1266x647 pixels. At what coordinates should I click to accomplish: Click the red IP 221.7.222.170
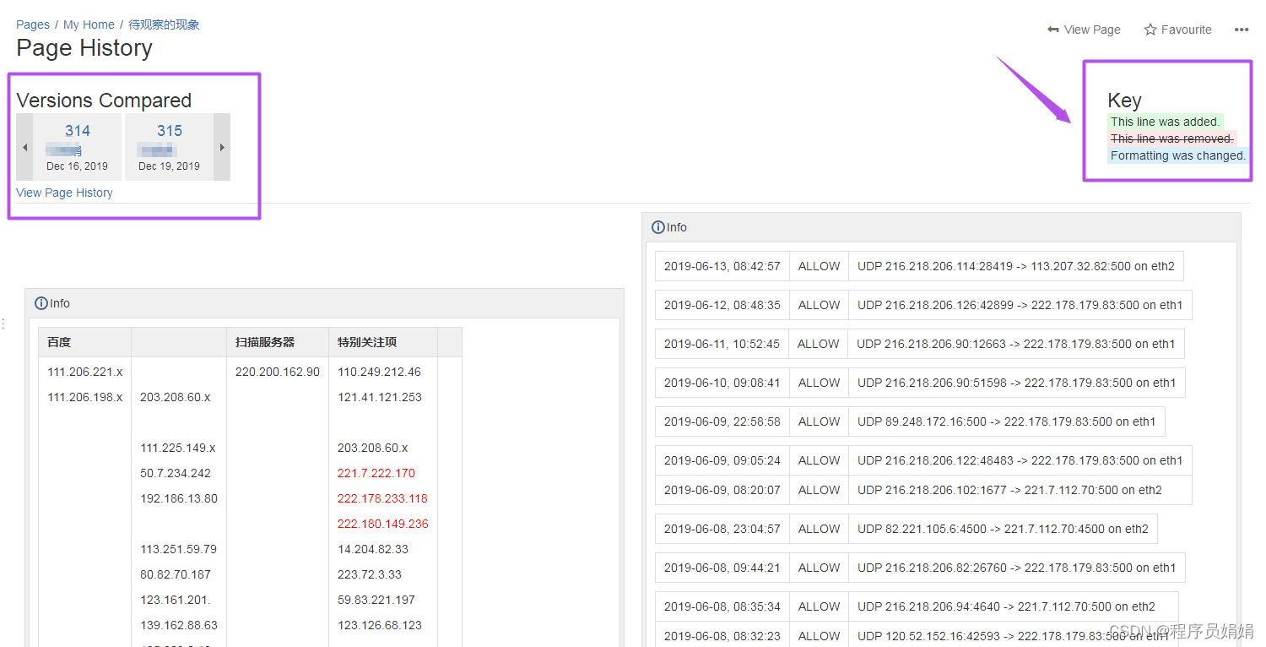pyautogui.click(x=376, y=473)
